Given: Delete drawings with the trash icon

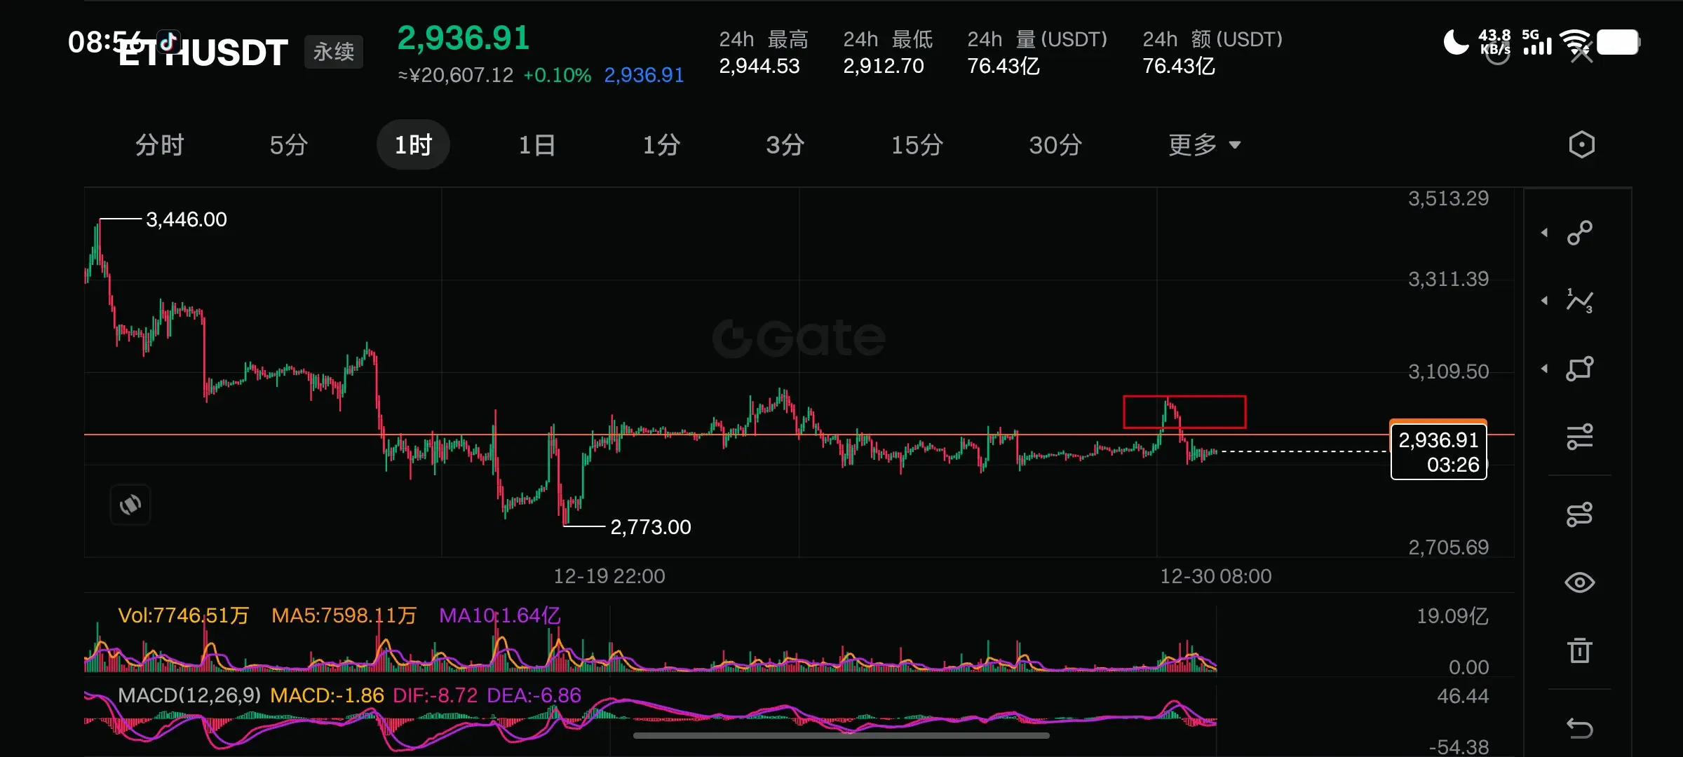Looking at the screenshot, I should pyautogui.click(x=1580, y=650).
